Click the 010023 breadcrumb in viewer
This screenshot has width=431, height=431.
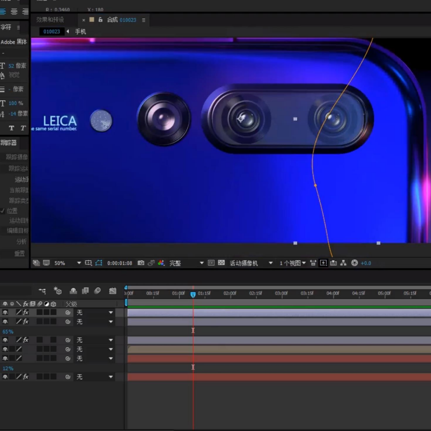click(x=51, y=31)
